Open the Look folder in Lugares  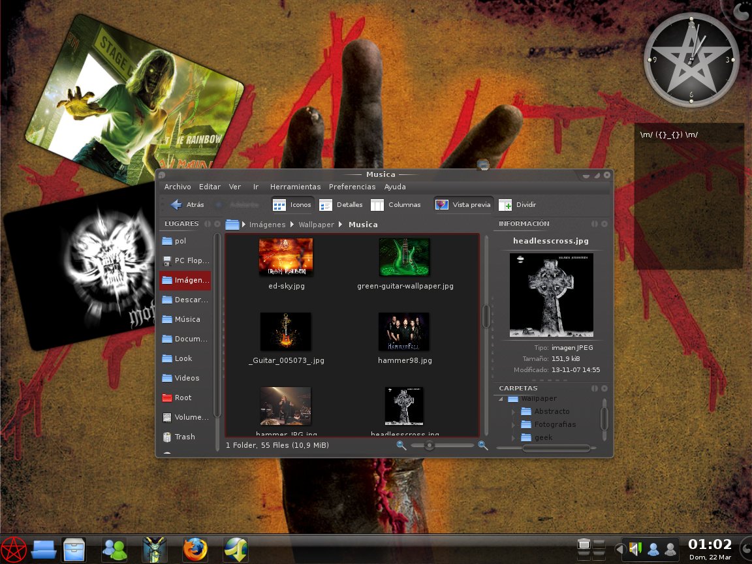[x=185, y=358]
